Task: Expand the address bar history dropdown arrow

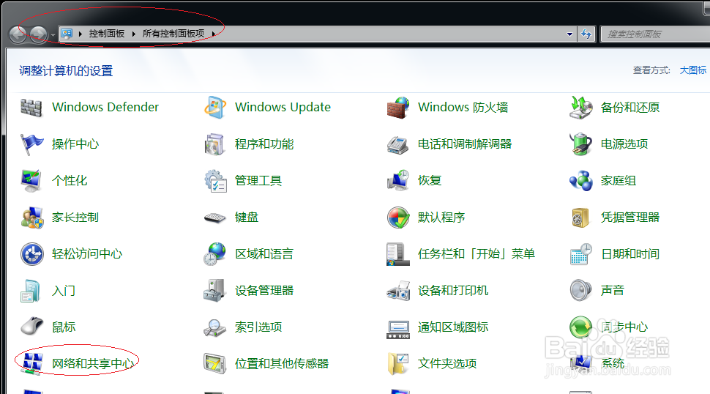Action: tap(569, 34)
